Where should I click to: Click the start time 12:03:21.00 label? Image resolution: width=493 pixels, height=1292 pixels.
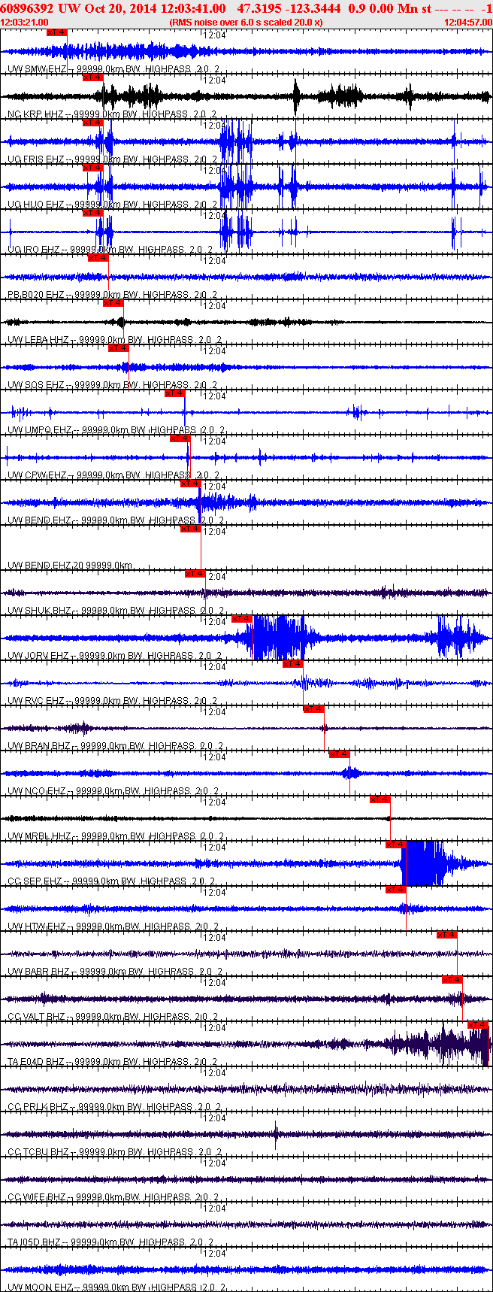[x=25, y=23]
